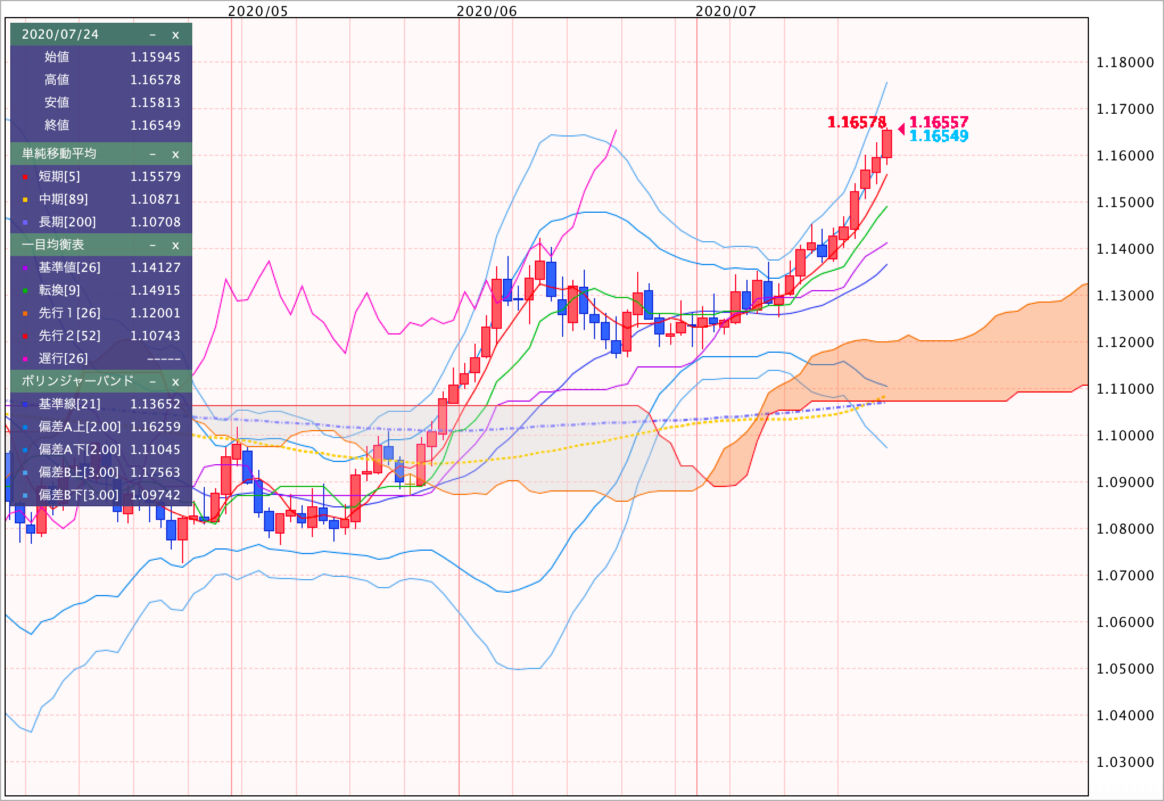Image resolution: width=1164 pixels, height=801 pixels.
Task: Collapse the 一目均衡表 panel
Action: tap(152, 245)
